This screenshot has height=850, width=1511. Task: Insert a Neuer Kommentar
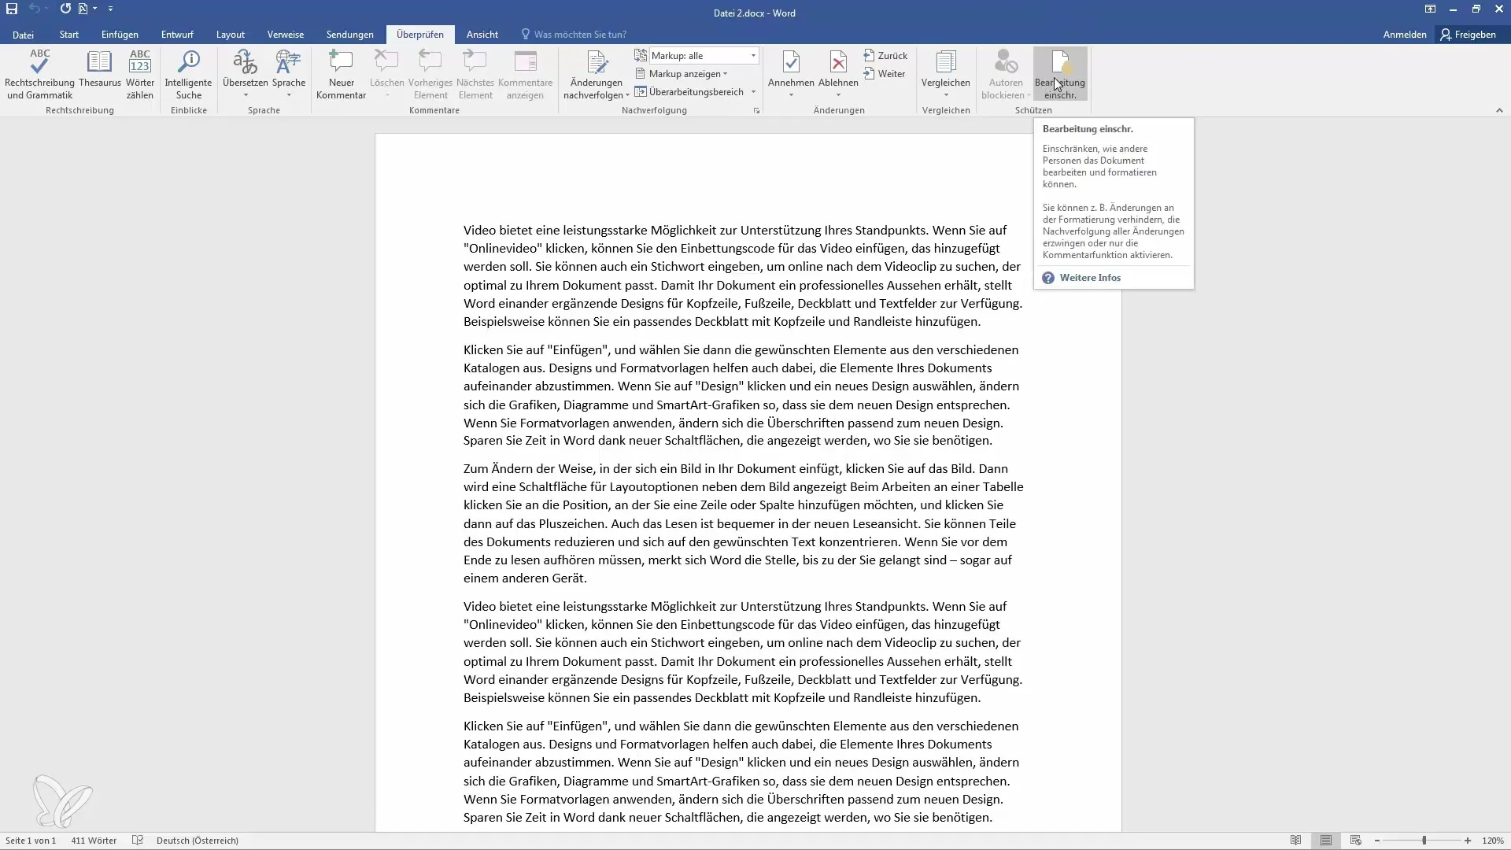[x=341, y=74]
